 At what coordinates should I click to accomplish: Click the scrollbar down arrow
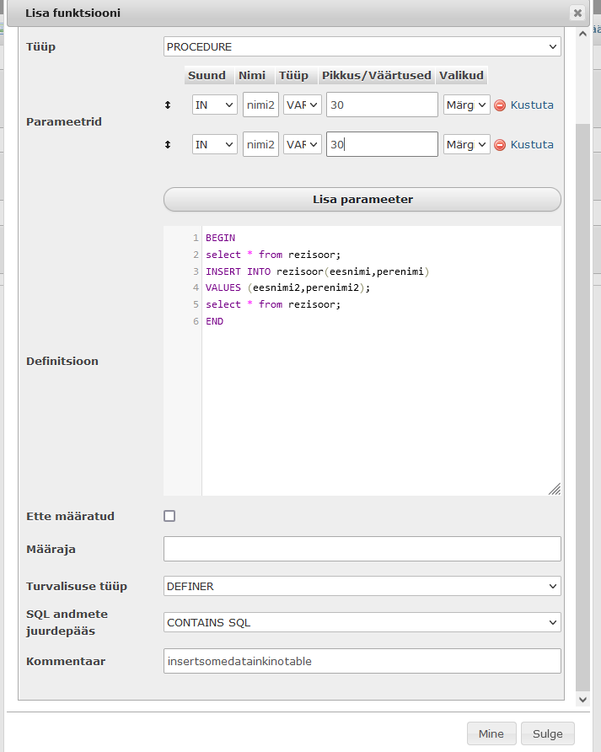coord(582,700)
